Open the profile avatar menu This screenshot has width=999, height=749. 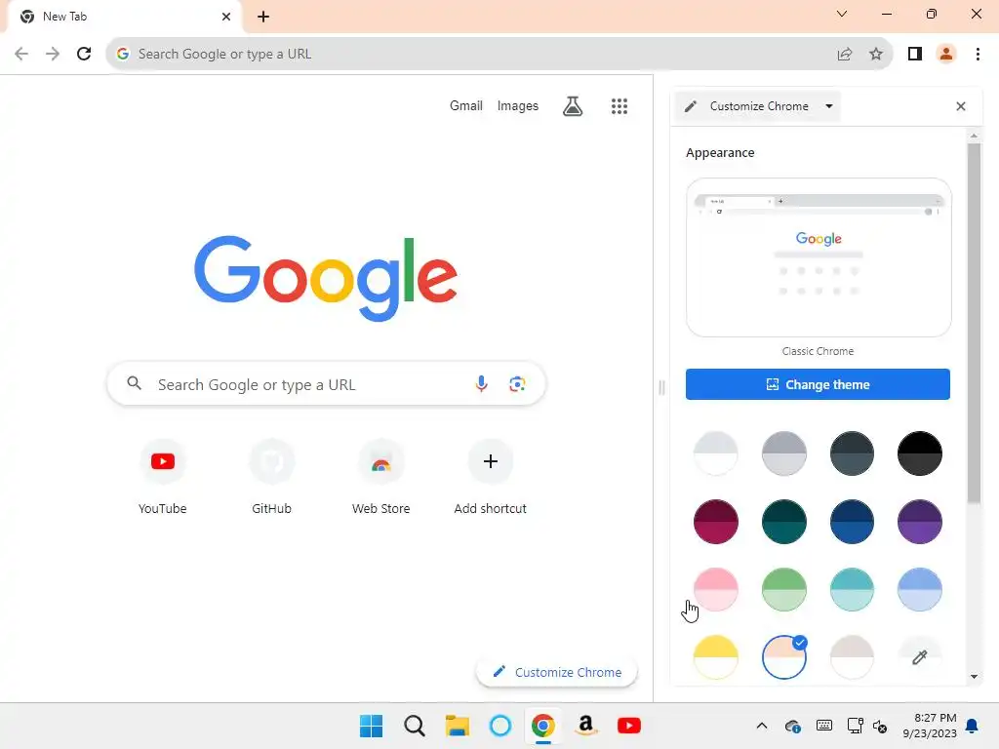click(946, 55)
